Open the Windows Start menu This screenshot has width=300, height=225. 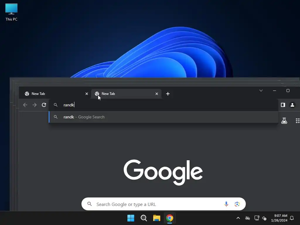131,218
